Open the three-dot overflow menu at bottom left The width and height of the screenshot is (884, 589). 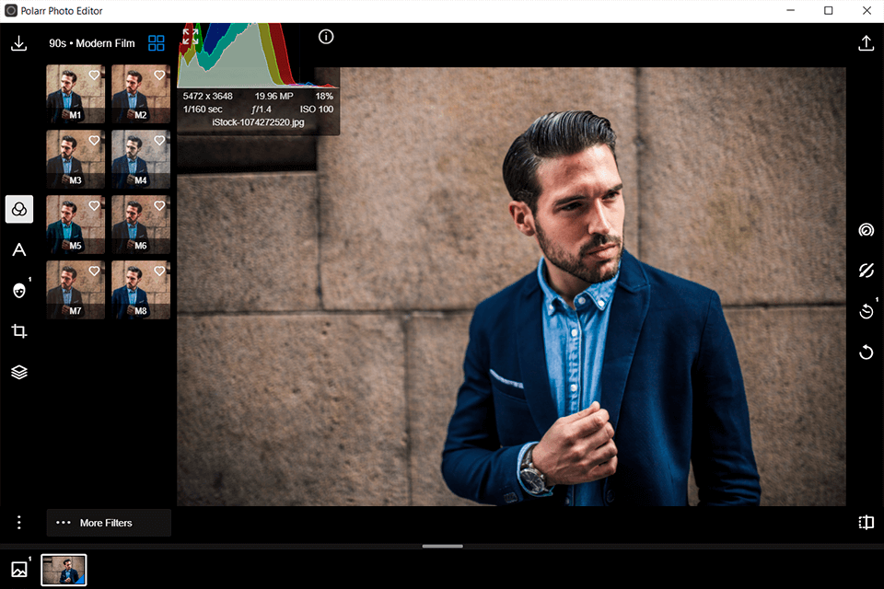pyautogui.click(x=18, y=522)
